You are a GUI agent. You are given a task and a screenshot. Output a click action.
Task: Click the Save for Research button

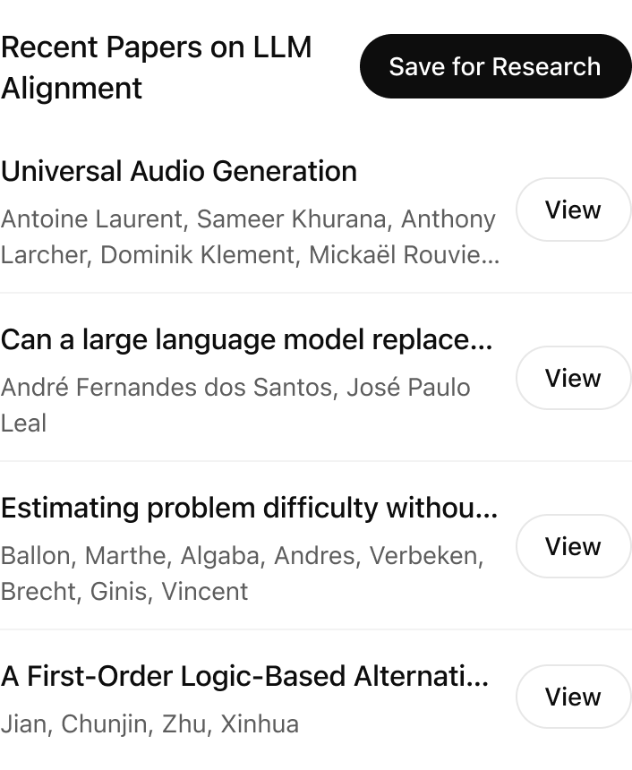coord(495,66)
